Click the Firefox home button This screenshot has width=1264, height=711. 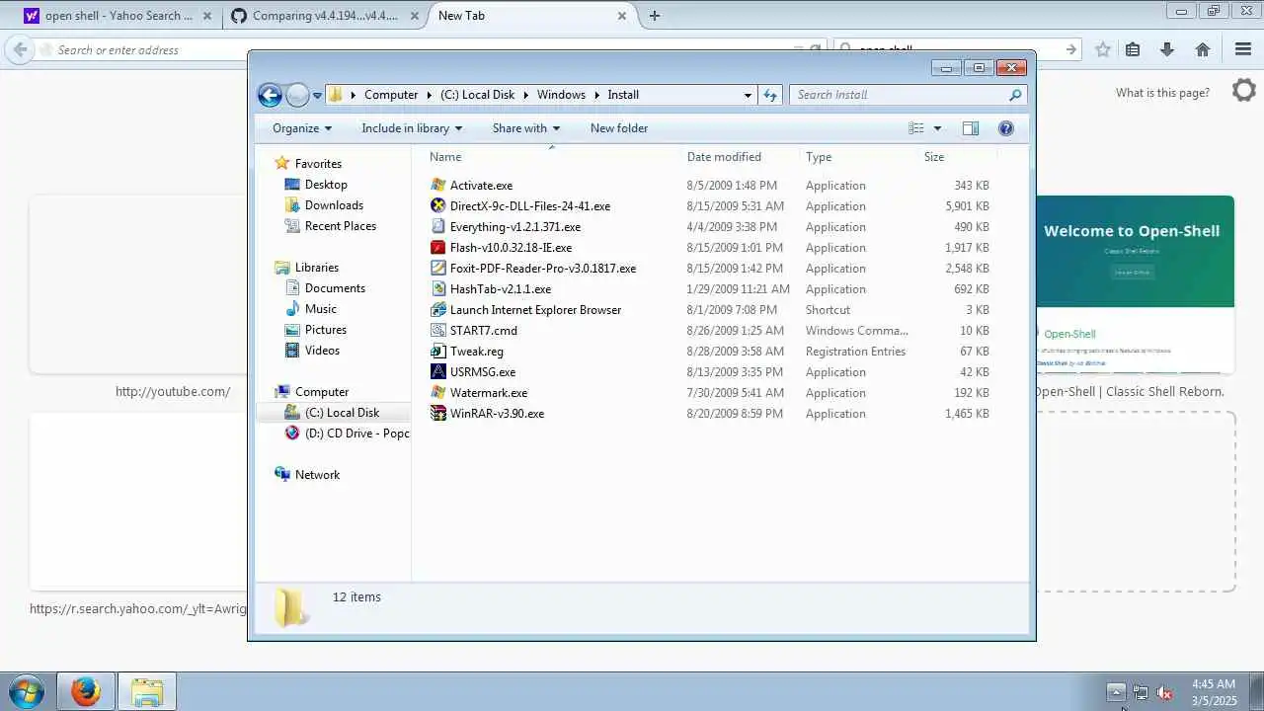click(x=1203, y=49)
